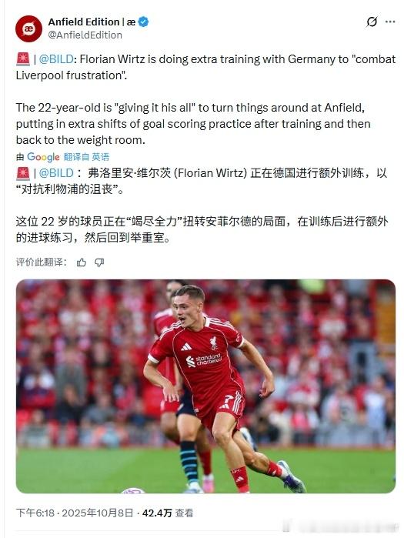This screenshot has width=404, height=538.
Task: Open the three-dot more options menu
Action: coord(390,22)
